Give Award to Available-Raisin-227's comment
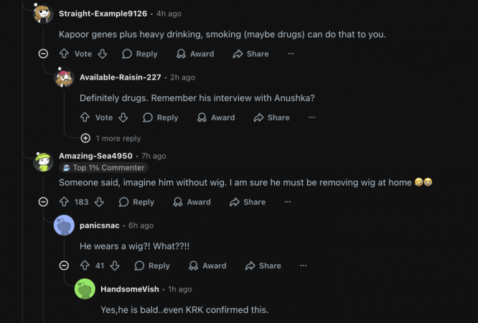 tap(215, 118)
